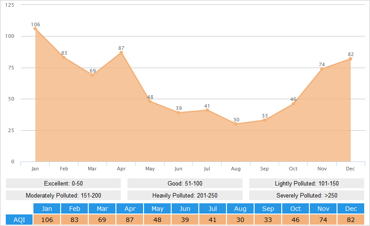Click the January data point at 106
Screen dimensions: 370x226
35,29
